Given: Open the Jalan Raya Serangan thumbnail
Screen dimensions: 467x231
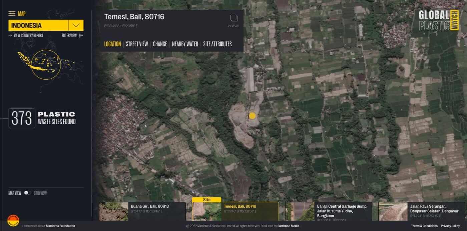Looking at the screenshot, I should [393, 211].
